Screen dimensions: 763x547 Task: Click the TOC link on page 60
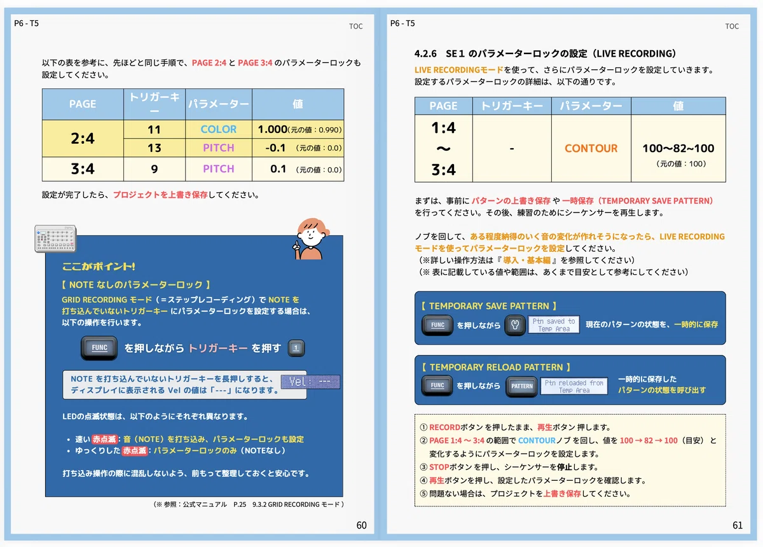pyautogui.click(x=355, y=27)
